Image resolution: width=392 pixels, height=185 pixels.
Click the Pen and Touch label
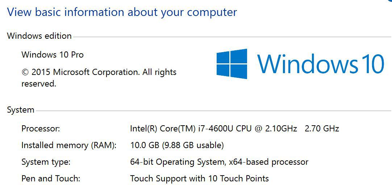(x=51, y=178)
